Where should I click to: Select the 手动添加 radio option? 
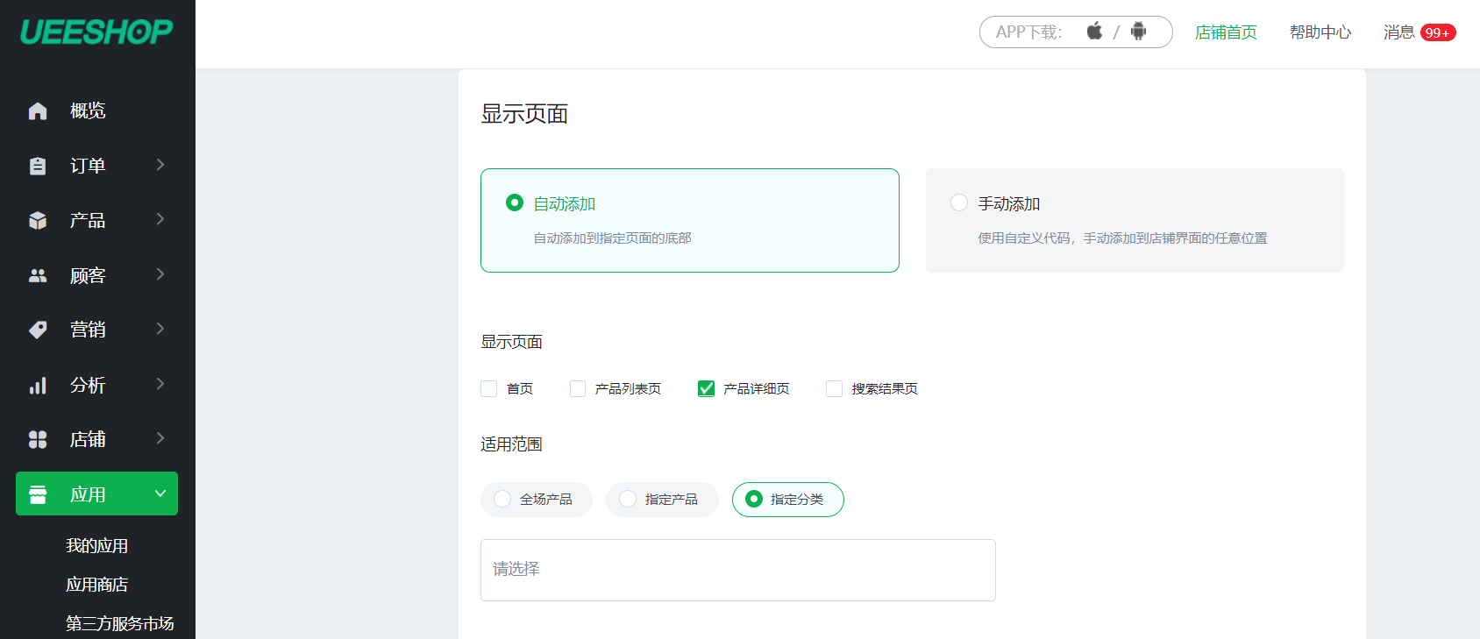[x=959, y=203]
